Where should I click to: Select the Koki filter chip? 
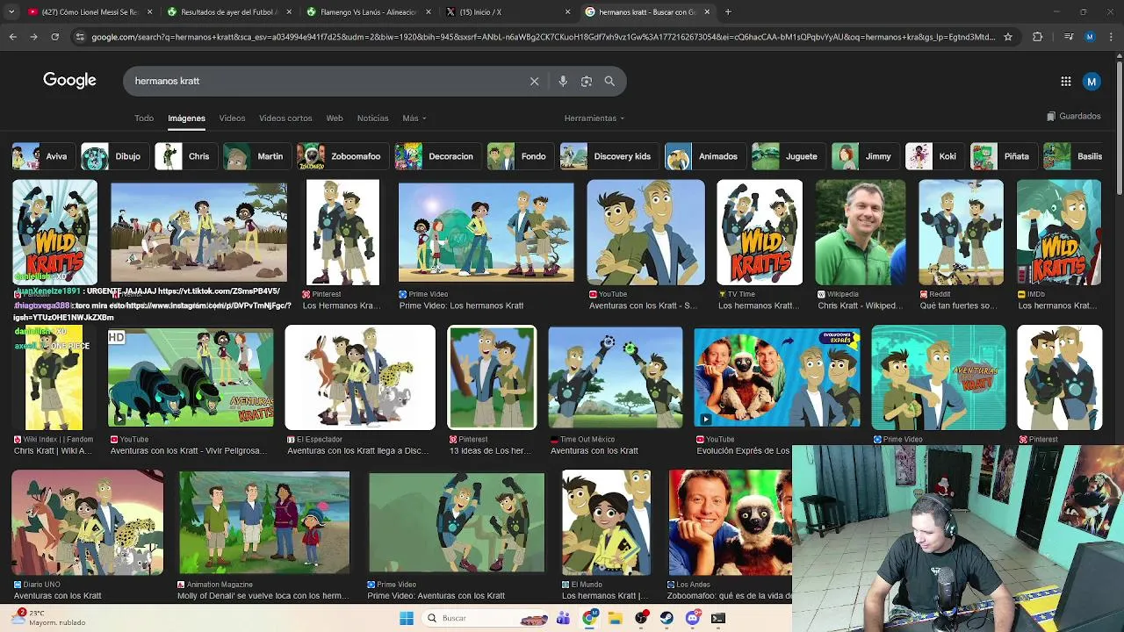tap(933, 156)
